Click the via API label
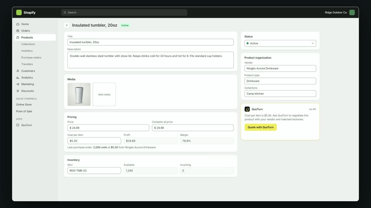The width and height of the screenshot is (371, 208). coord(312,109)
